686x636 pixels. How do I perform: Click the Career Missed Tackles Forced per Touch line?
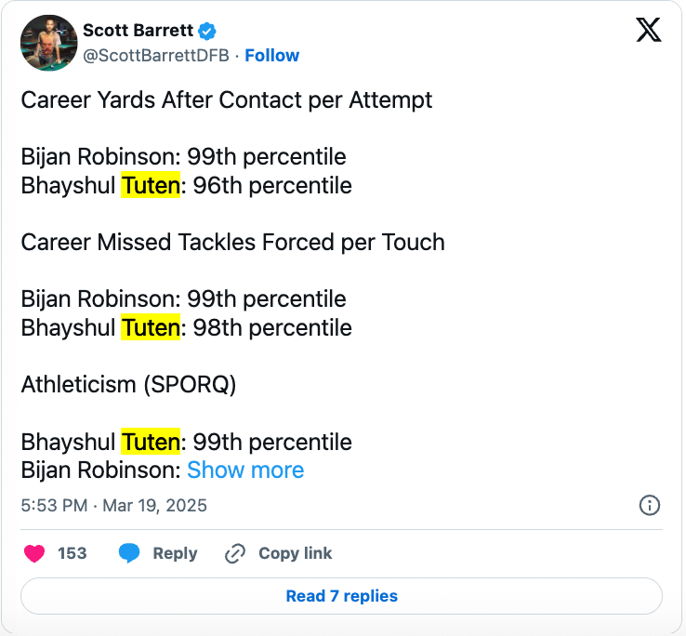tap(232, 243)
